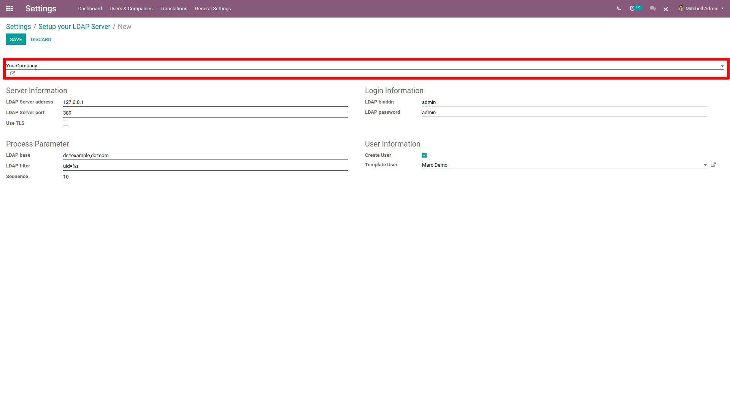The width and height of the screenshot is (730, 411).
Task: Open the Template User dropdown selector
Action: pyautogui.click(x=705, y=165)
